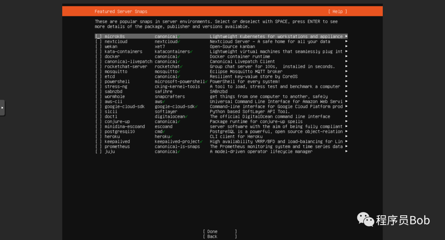Toggle the microk8s snap checkbox

point(98,37)
